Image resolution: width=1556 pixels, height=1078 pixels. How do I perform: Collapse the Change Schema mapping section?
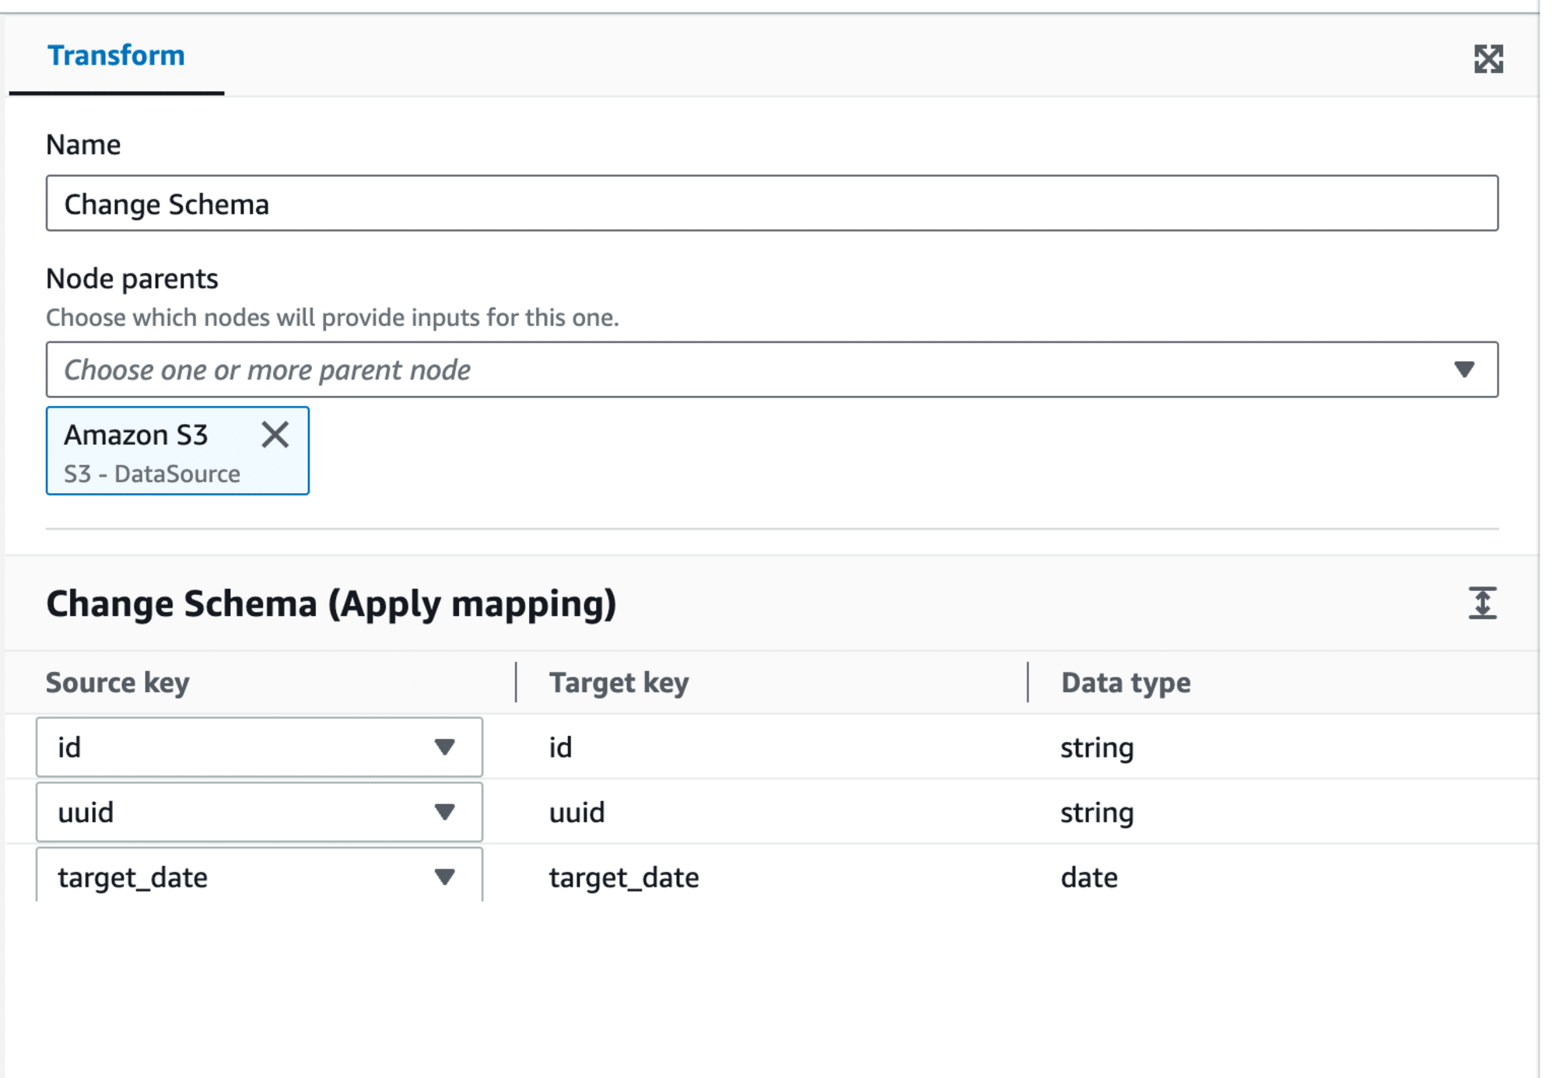pos(1482,604)
